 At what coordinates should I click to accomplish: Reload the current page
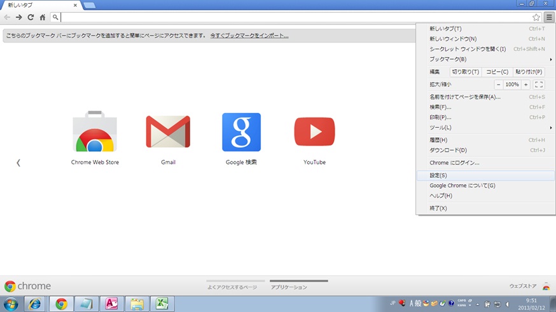coord(31,17)
